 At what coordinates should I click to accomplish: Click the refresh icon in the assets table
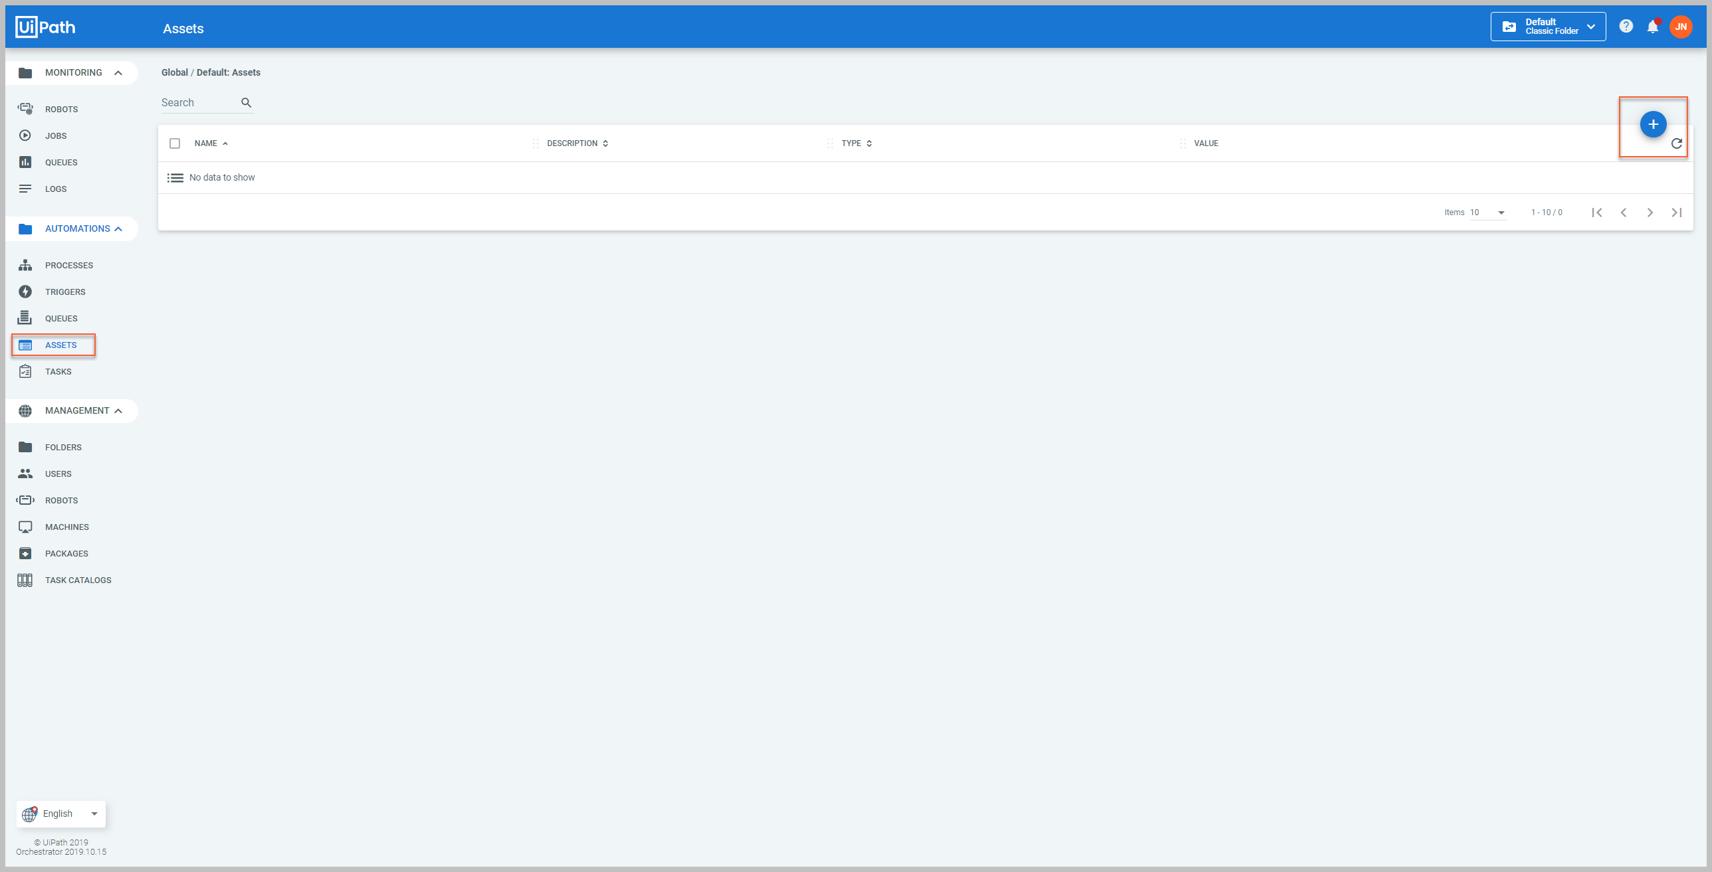1676,143
